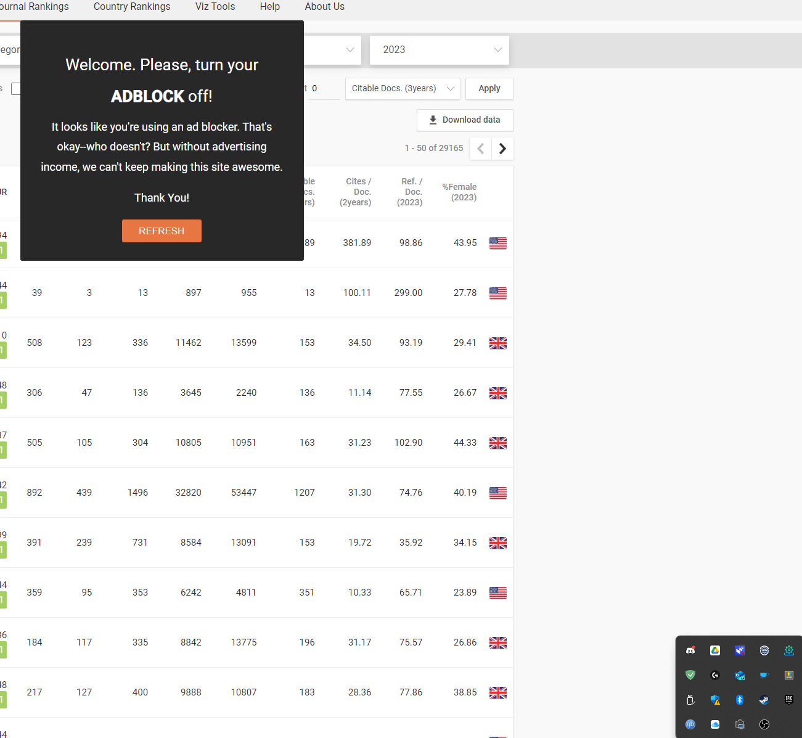Click the US flag in the 100.11 row
Image resolution: width=802 pixels, height=738 pixels.
point(498,293)
